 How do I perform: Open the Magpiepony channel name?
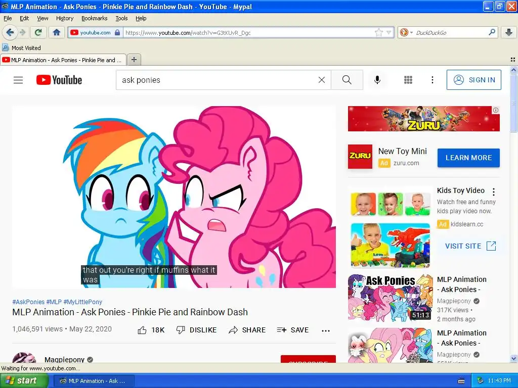[64, 360]
